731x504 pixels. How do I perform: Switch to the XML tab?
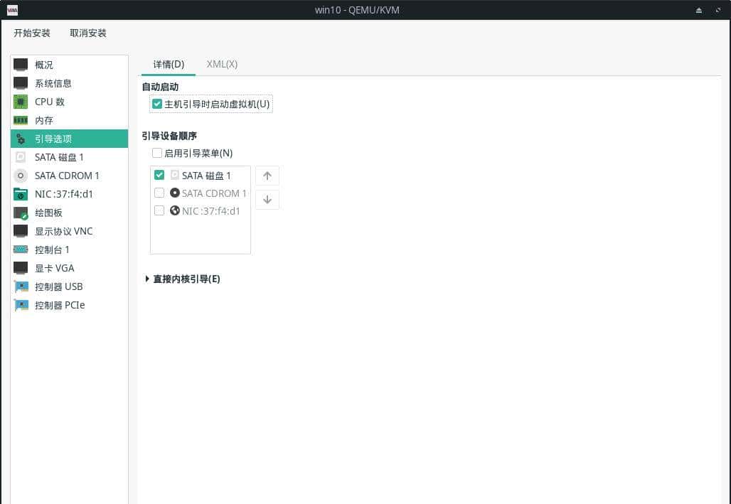click(x=221, y=64)
